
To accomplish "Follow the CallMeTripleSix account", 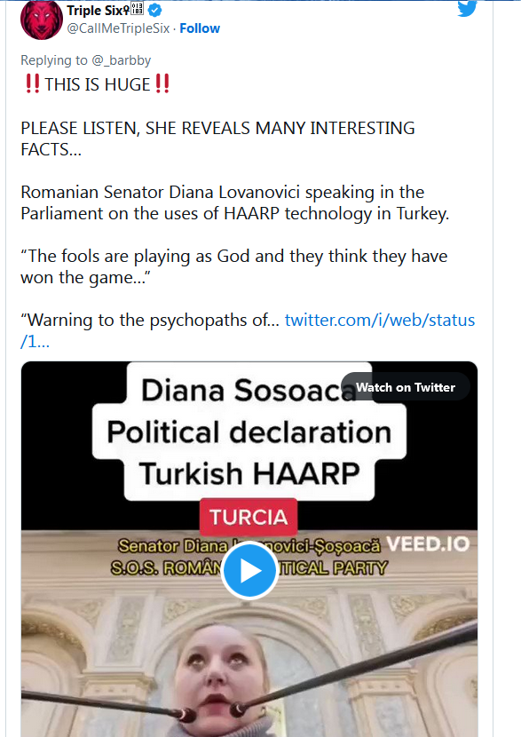I will click(x=200, y=28).
